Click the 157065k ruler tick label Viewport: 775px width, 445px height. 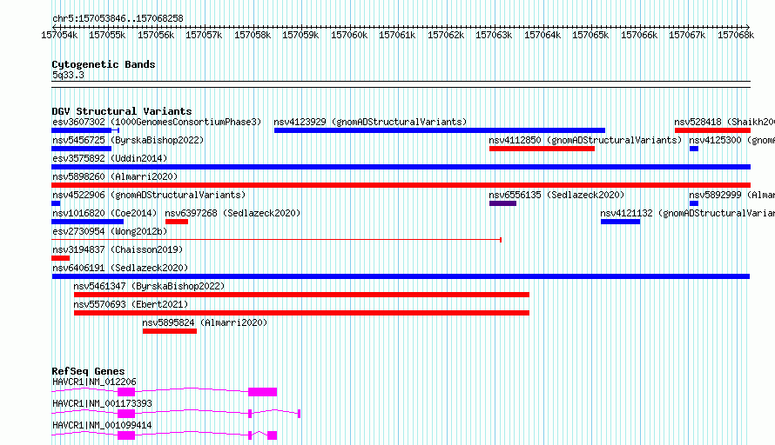[590, 36]
